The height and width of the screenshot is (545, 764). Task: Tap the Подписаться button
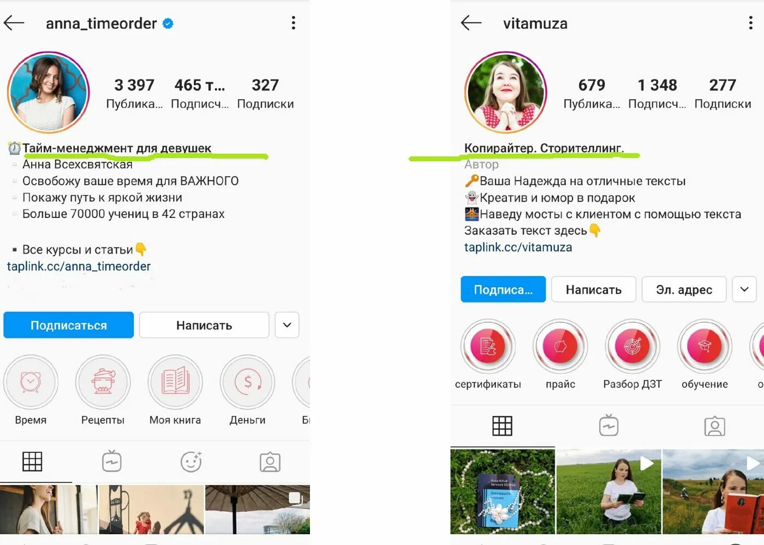69,325
